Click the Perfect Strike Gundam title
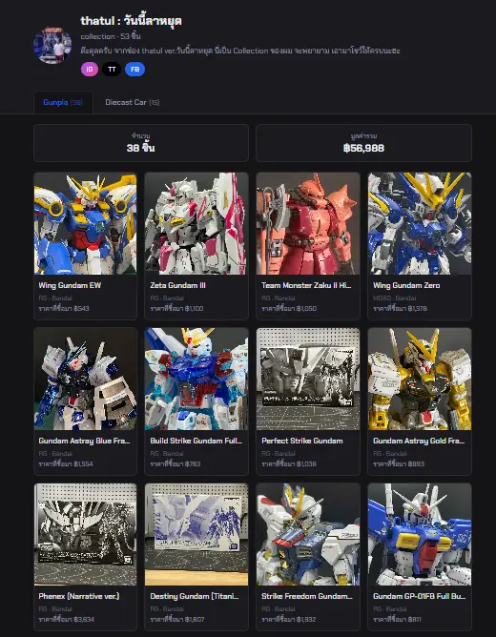The width and height of the screenshot is (496, 637). tap(302, 441)
